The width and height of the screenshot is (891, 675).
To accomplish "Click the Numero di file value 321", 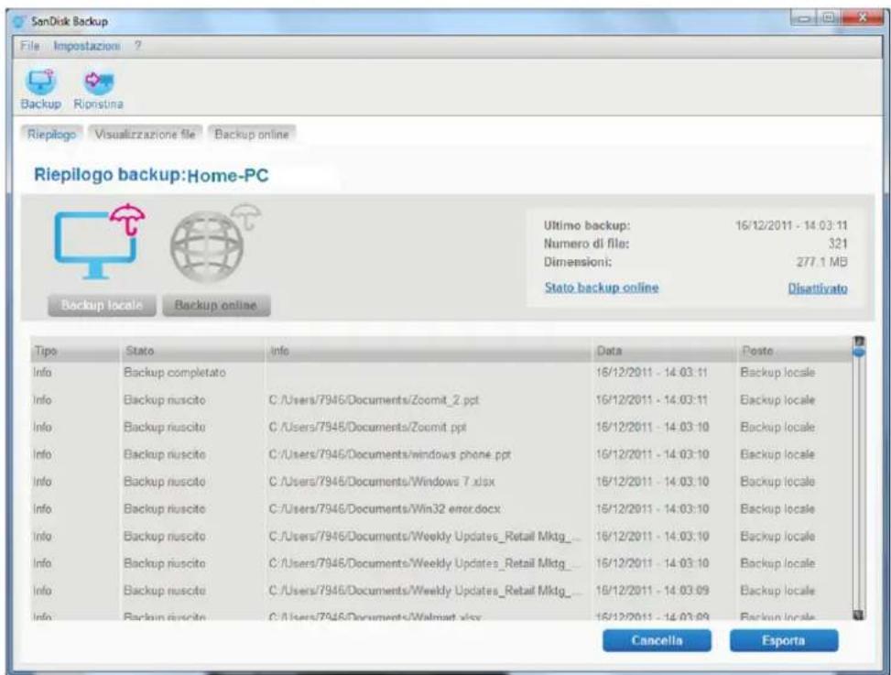I will (x=838, y=244).
